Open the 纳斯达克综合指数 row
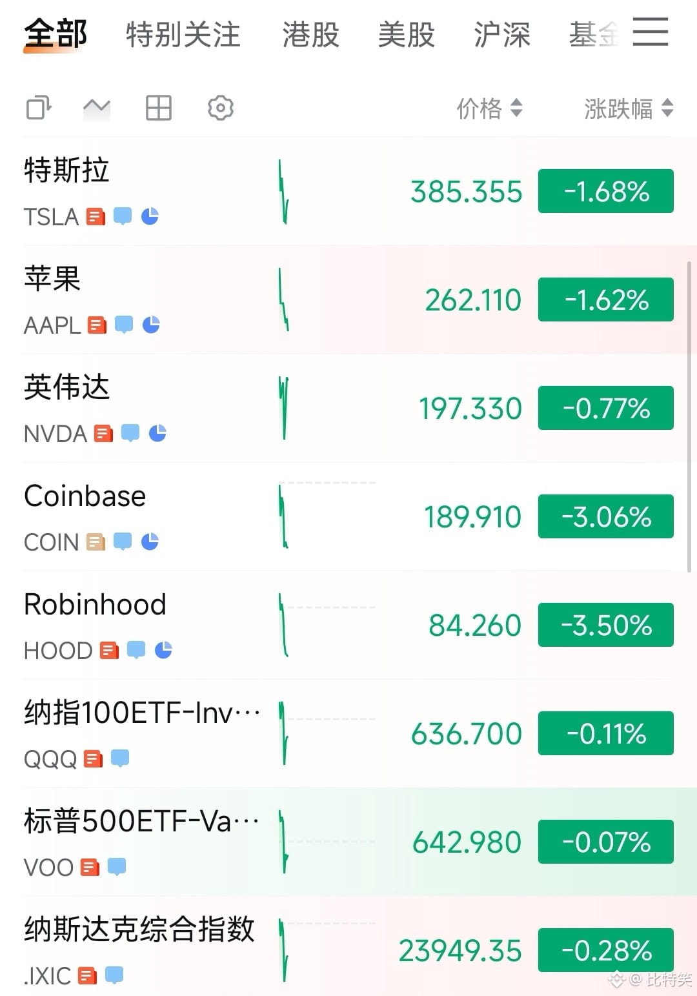The height and width of the screenshot is (996, 697). coord(348,950)
